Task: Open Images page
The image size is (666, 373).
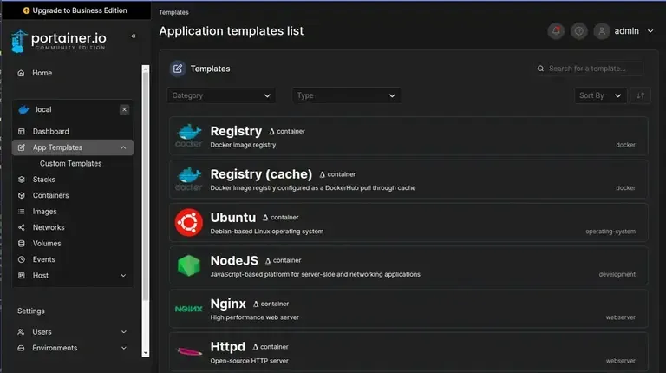Action: tap(44, 212)
